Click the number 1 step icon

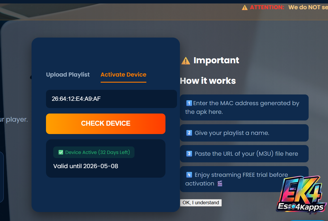[189, 103]
